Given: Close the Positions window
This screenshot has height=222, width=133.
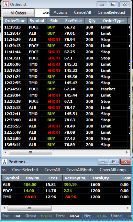Looking at the screenshot, I should (x=125, y=162).
